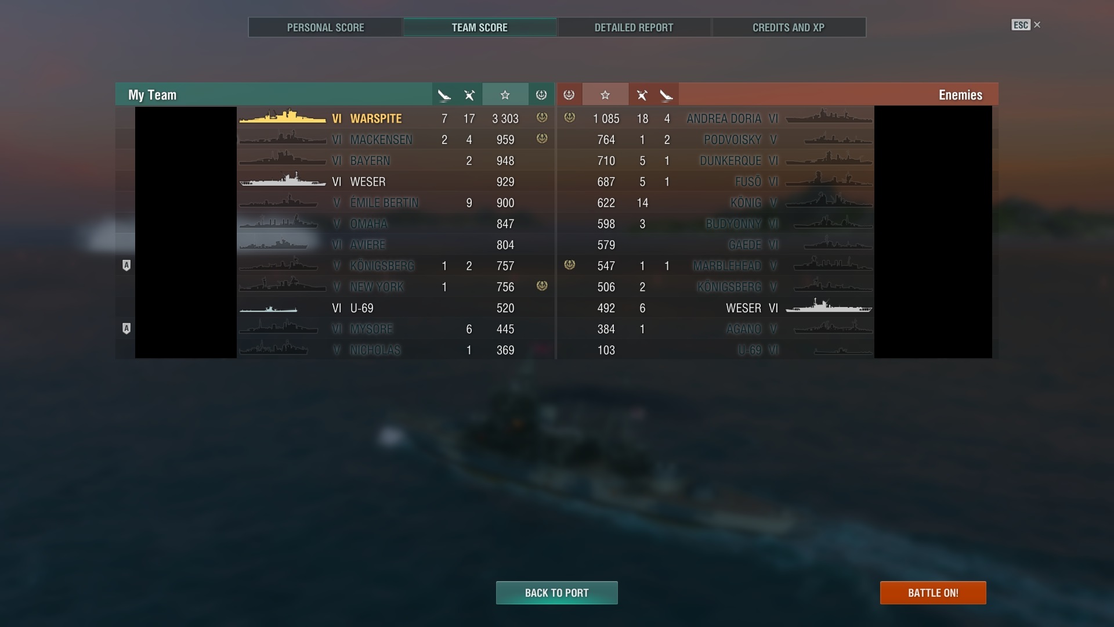The image size is (1114, 627).
Task: Click enemies achievements medal column icon
Action: [569, 95]
